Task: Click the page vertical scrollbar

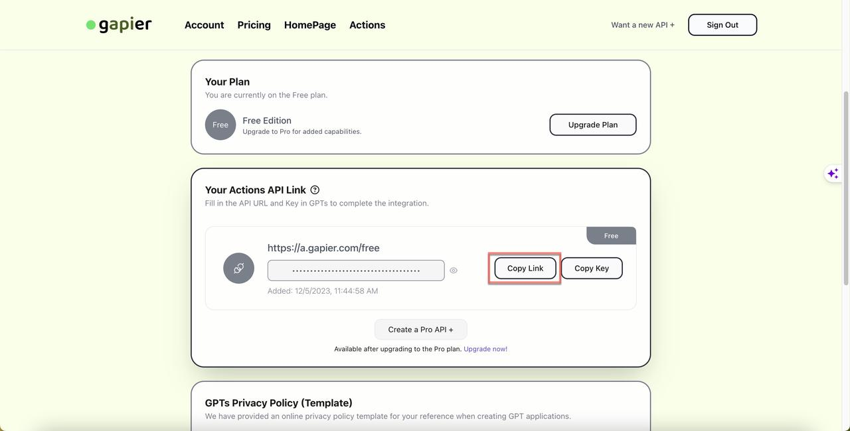Action: pyautogui.click(x=846, y=189)
